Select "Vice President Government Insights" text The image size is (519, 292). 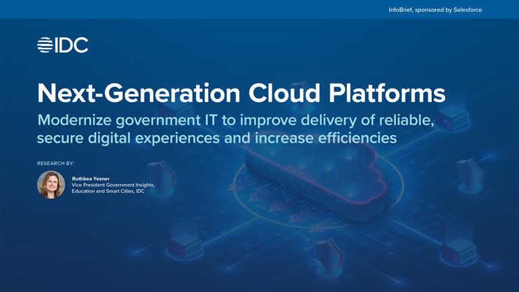click(x=114, y=185)
